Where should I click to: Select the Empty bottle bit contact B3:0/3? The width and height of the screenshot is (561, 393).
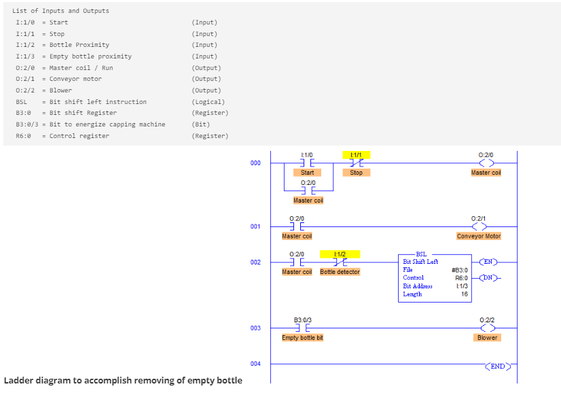[302, 326]
